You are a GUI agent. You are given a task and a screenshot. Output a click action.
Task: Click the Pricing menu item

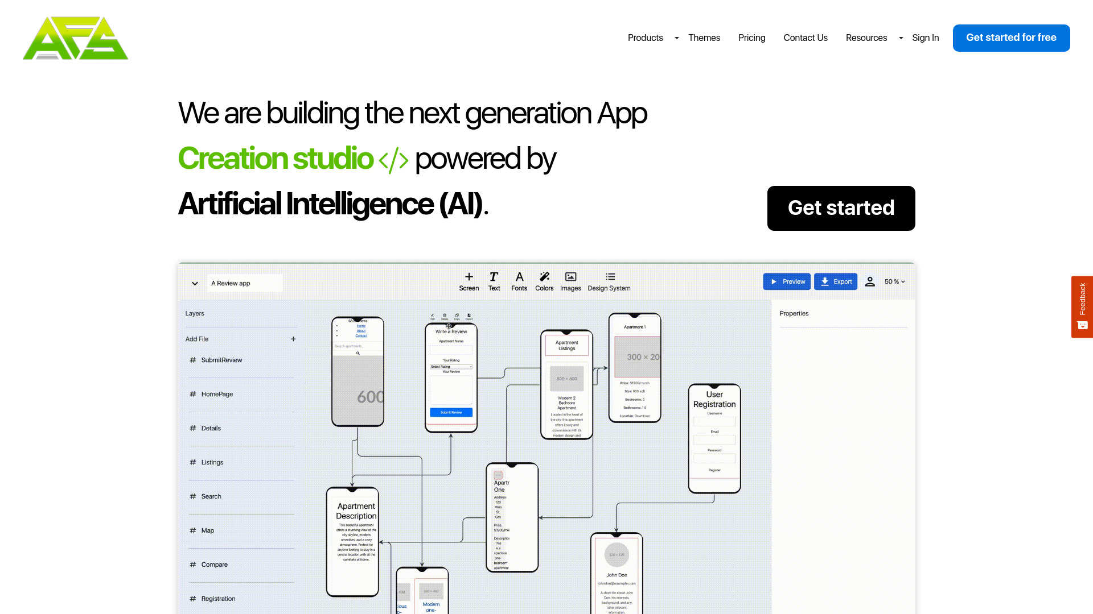(751, 38)
